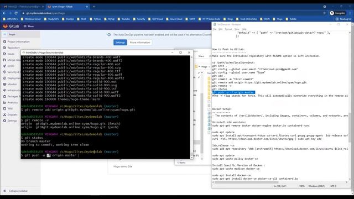Select the syam / hugo GitLab tab
Viewport: 354px width, 199px height.
tap(67, 7)
